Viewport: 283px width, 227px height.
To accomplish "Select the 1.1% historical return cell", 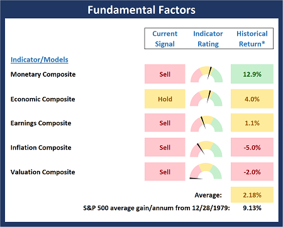I will (252, 123).
